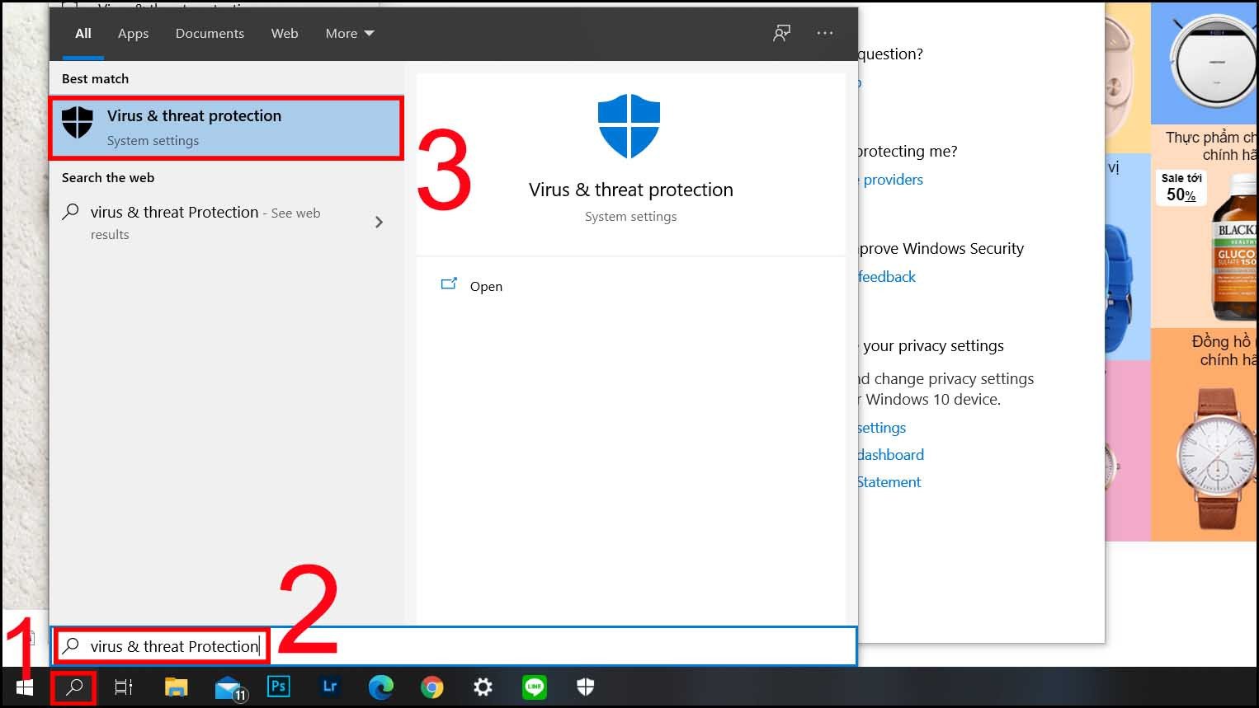Expand the More filter dropdown

[348, 33]
